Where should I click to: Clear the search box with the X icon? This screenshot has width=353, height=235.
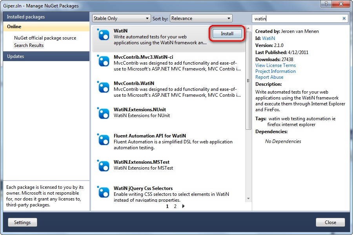click(x=344, y=18)
